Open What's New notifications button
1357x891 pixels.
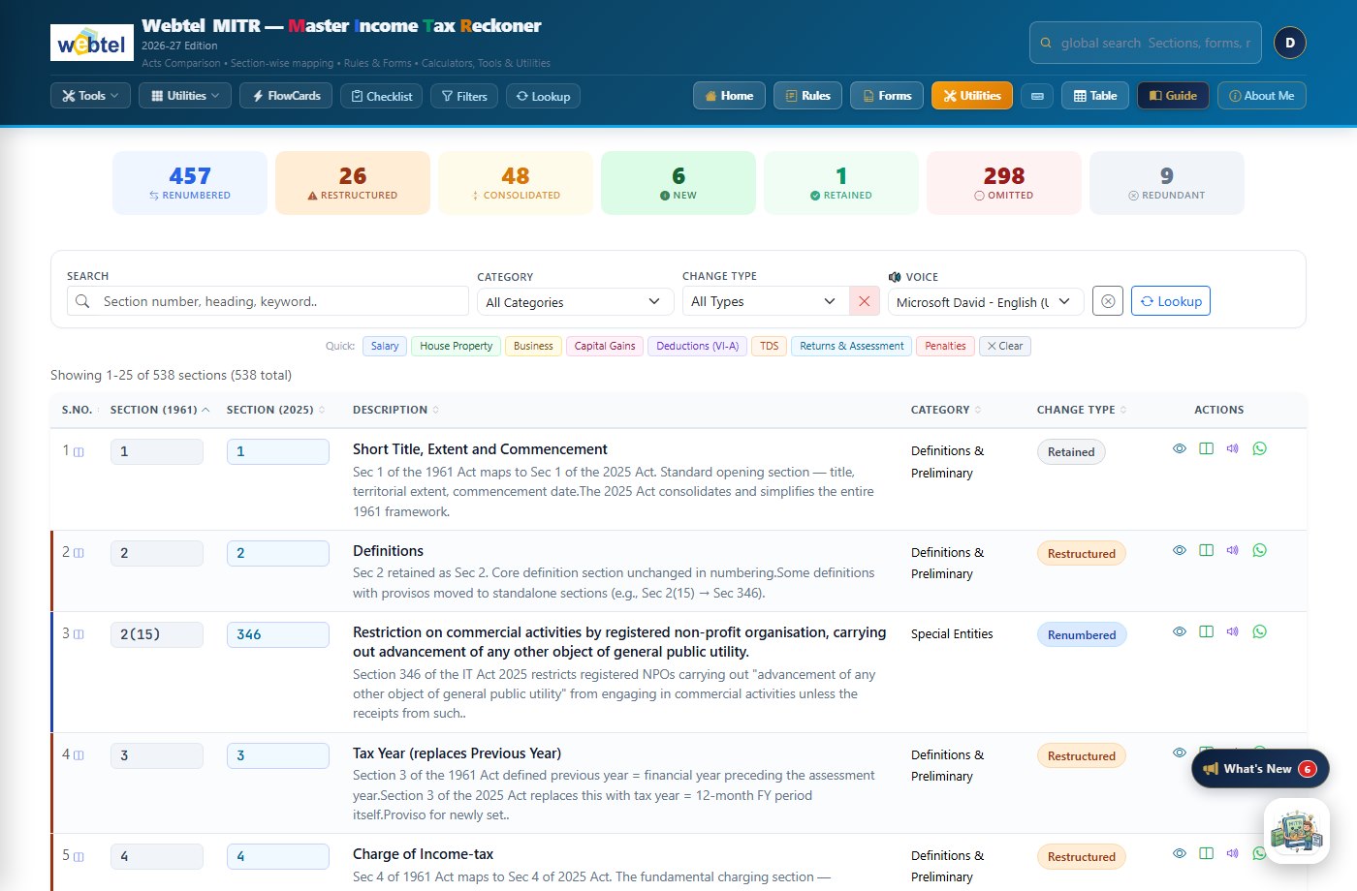click(1260, 769)
